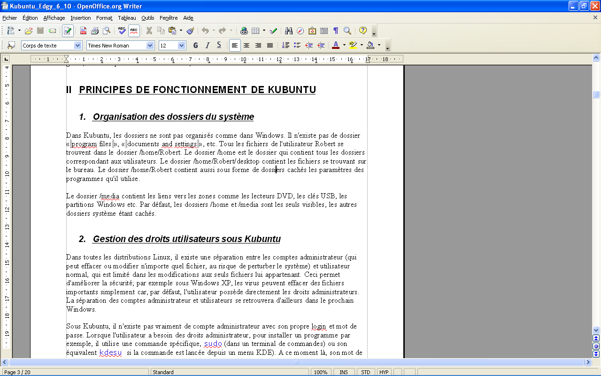Open the Gallery icon
The height and width of the screenshot is (376, 601).
tap(312, 31)
